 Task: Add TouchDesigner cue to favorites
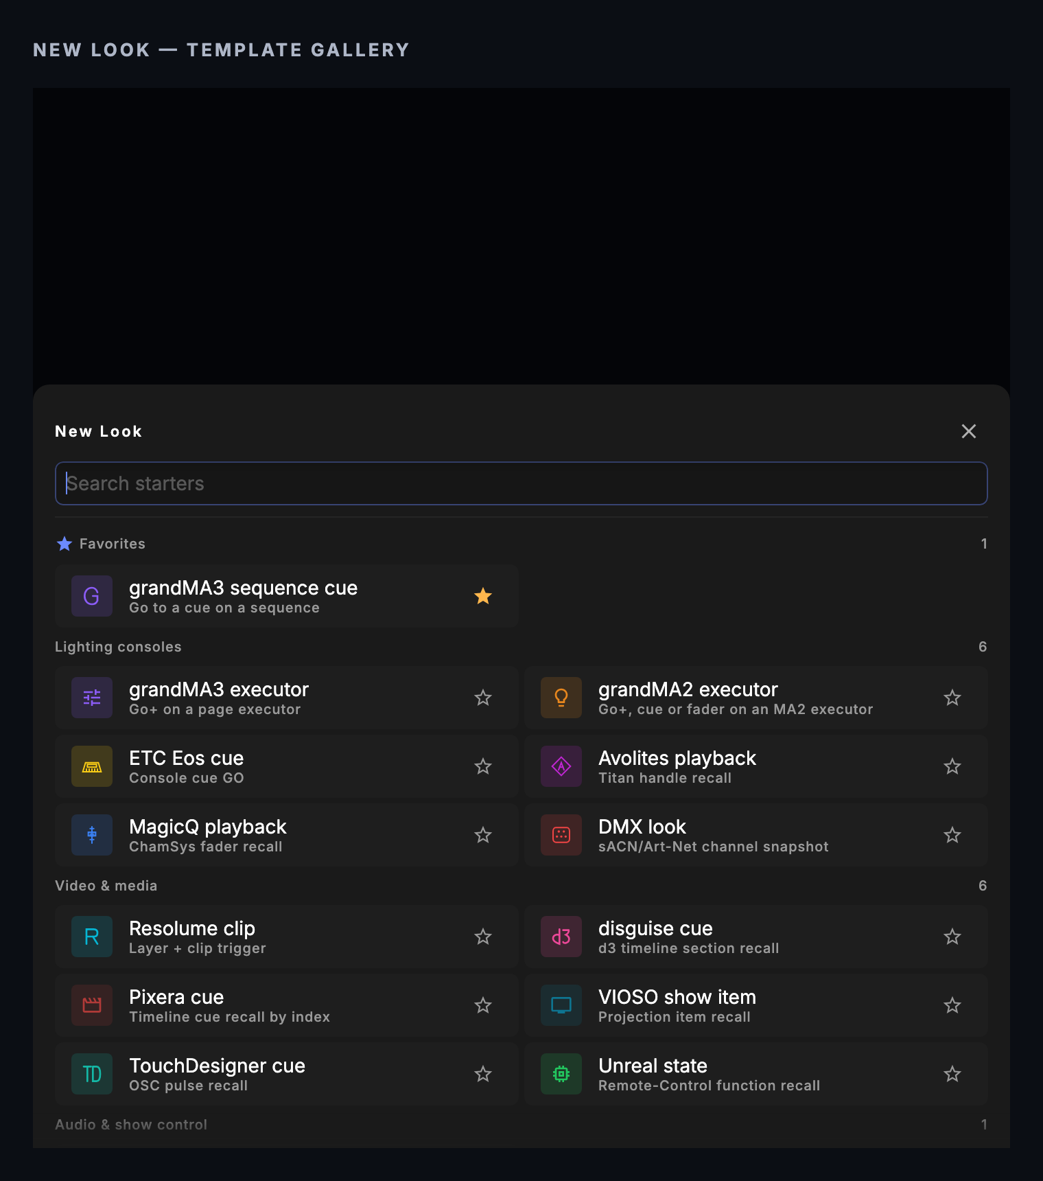(483, 1074)
